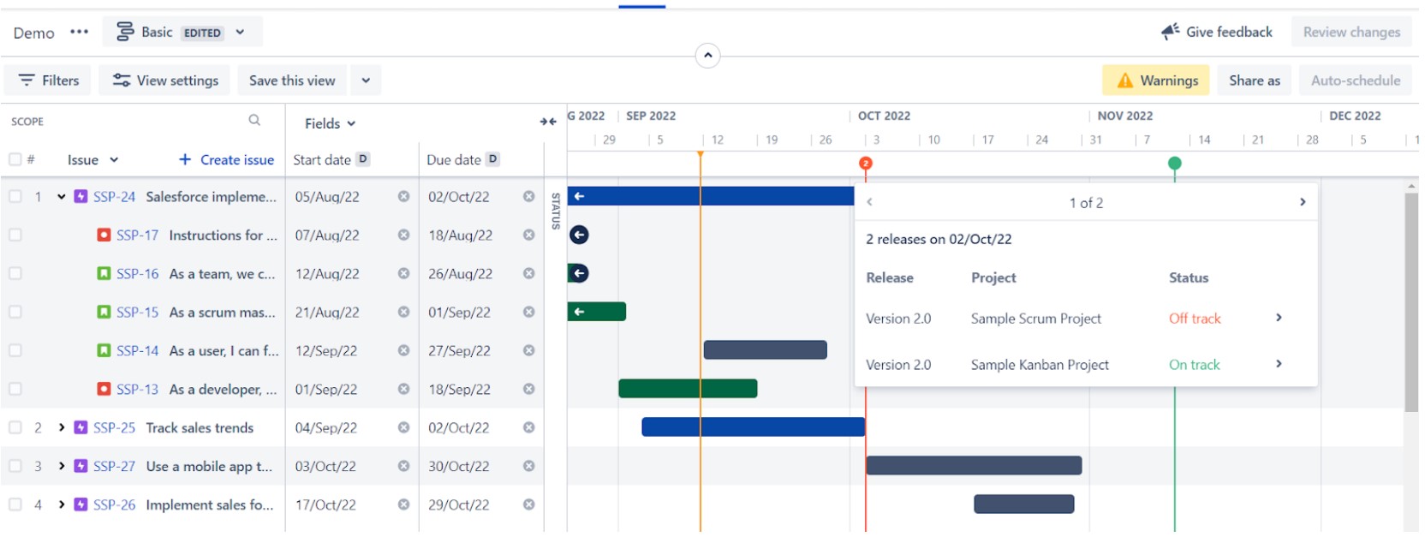The image size is (1425, 537).
Task: Select the checkbox for SSP-14
Action: click(x=15, y=350)
